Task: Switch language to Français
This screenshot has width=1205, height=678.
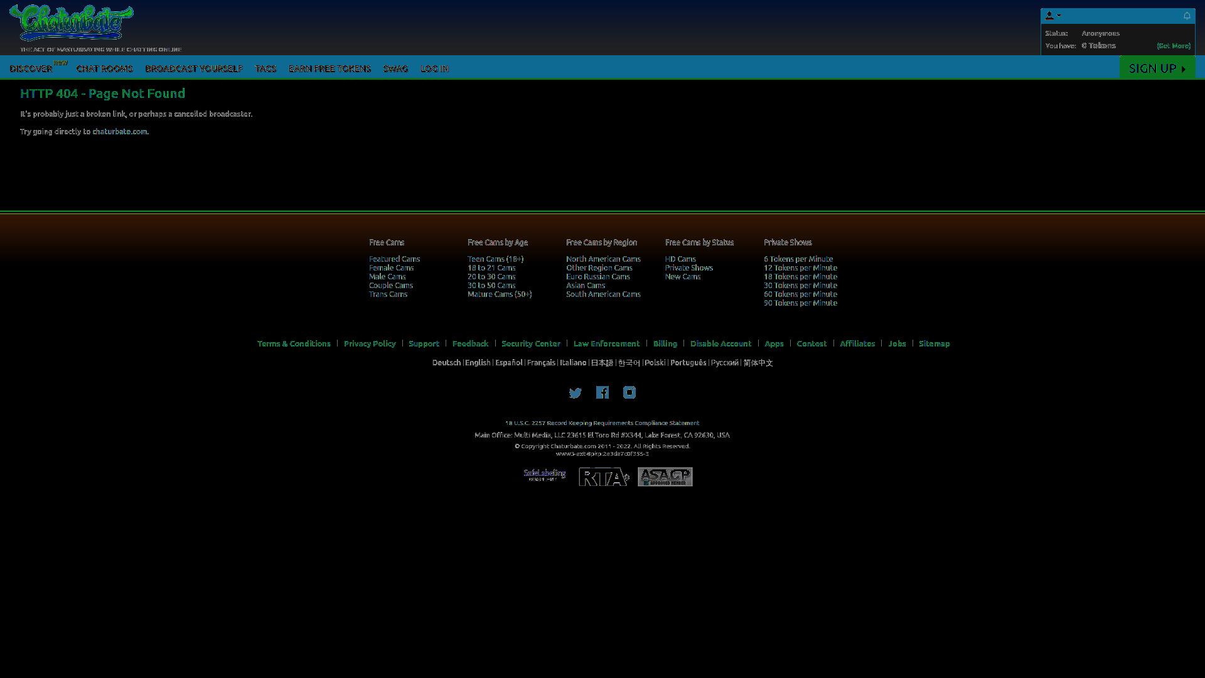Action: point(541,363)
